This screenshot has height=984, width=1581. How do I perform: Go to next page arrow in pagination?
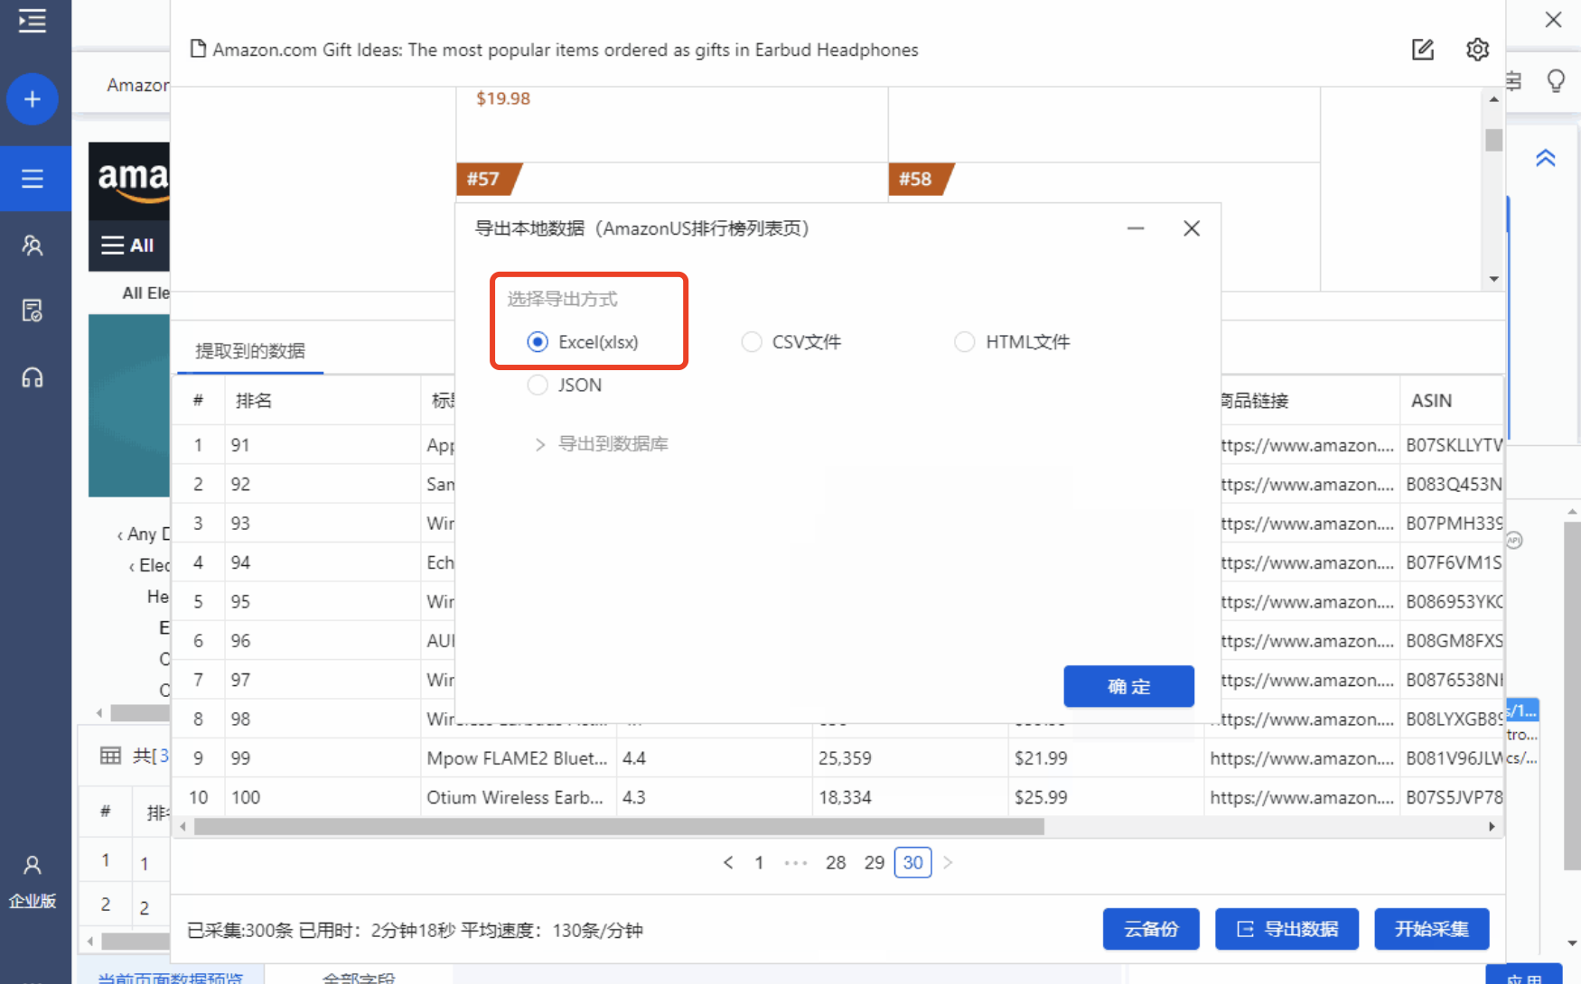[948, 863]
